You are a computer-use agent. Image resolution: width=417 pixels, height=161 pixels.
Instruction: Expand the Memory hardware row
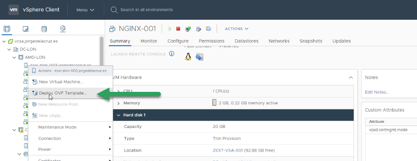(x=118, y=103)
